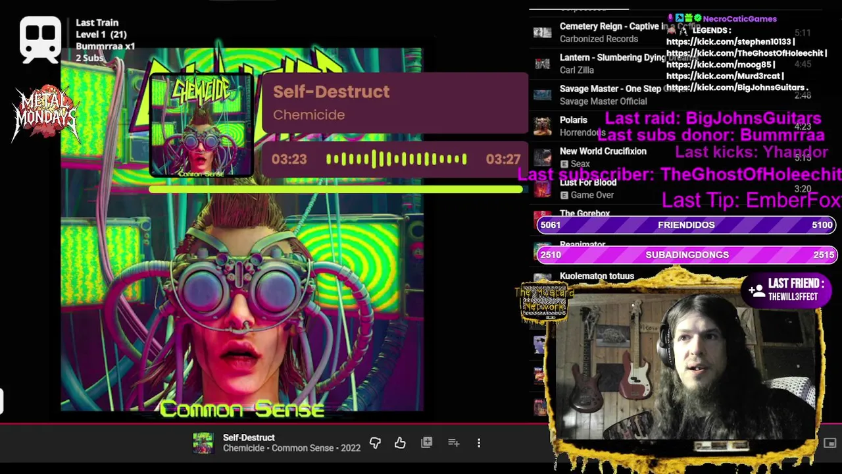Click total time 03:27
842x474 pixels.
(503, 159)
